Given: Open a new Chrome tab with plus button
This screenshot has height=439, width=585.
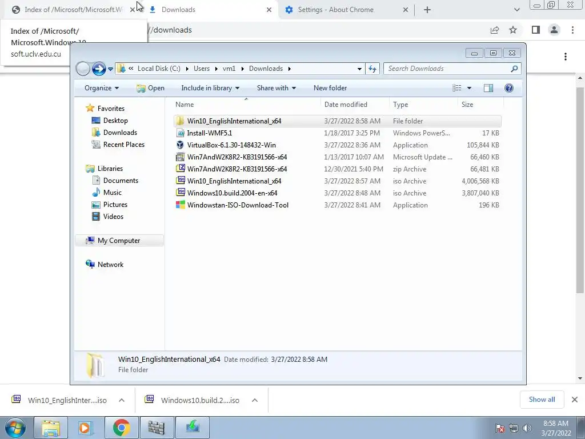Looking at the screenshot, I should click(x=427, y=10).
